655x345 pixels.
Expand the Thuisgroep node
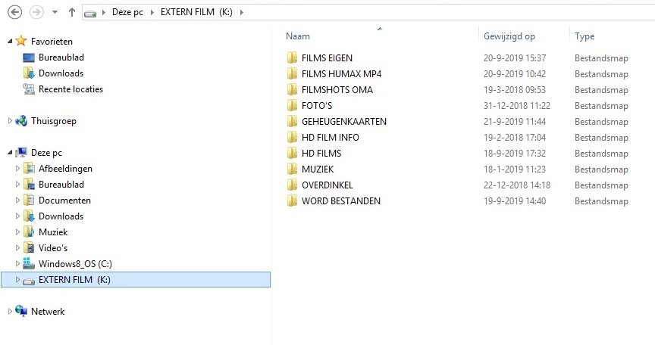click(10, 121)
